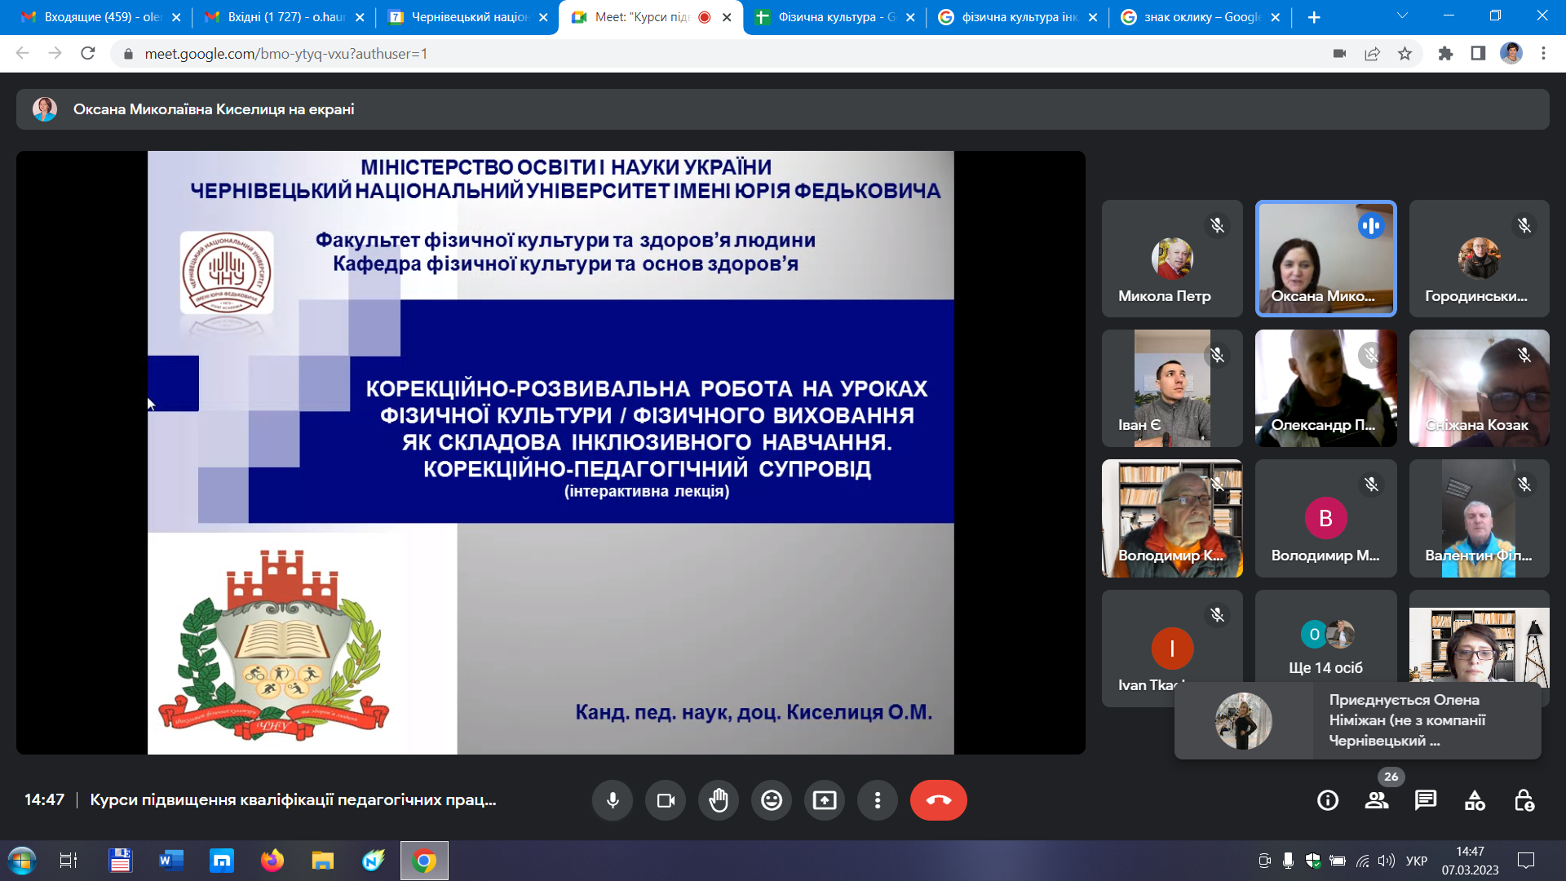Open more options three-dot menu

click(x=878, y=800)
